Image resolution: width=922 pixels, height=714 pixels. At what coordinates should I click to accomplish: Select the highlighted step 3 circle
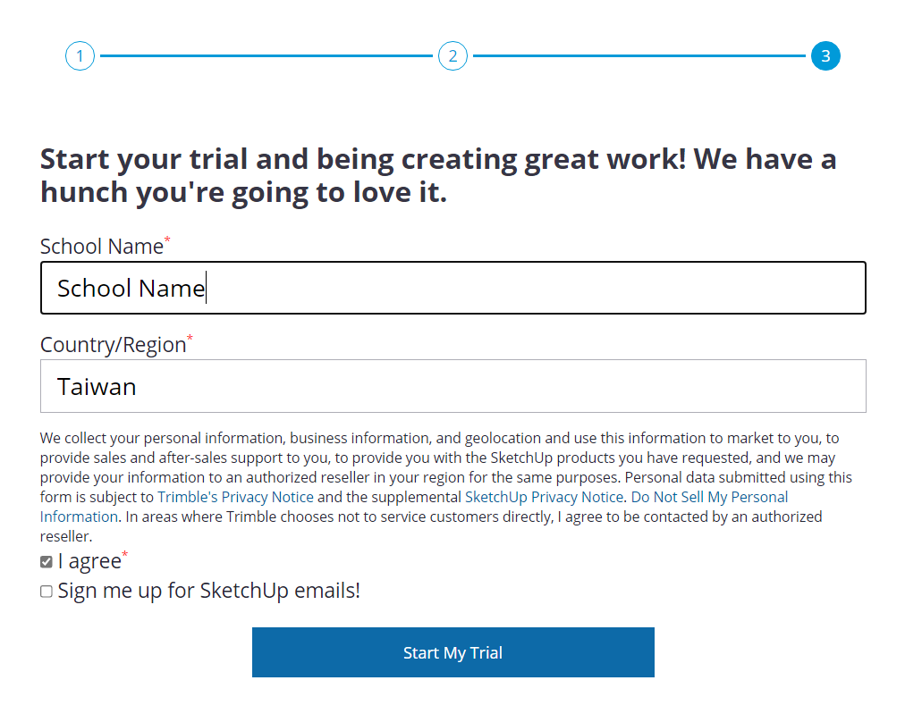(x=825, y=55)
